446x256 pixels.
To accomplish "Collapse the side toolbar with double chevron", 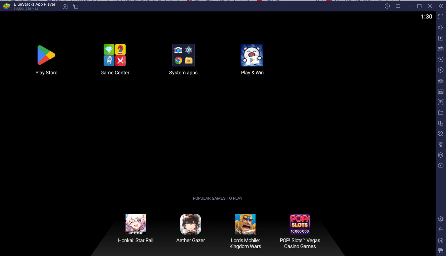I will 441,6.
